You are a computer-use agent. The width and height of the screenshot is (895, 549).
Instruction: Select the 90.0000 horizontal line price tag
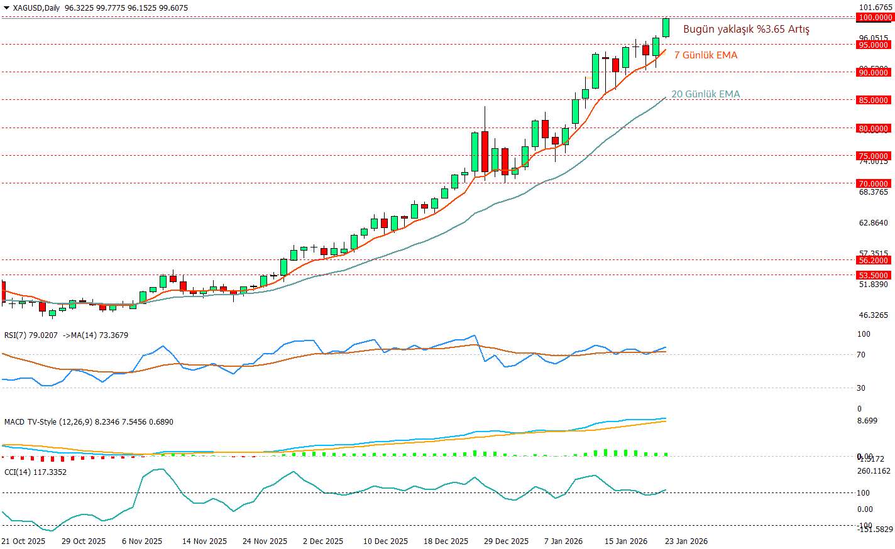874,73
